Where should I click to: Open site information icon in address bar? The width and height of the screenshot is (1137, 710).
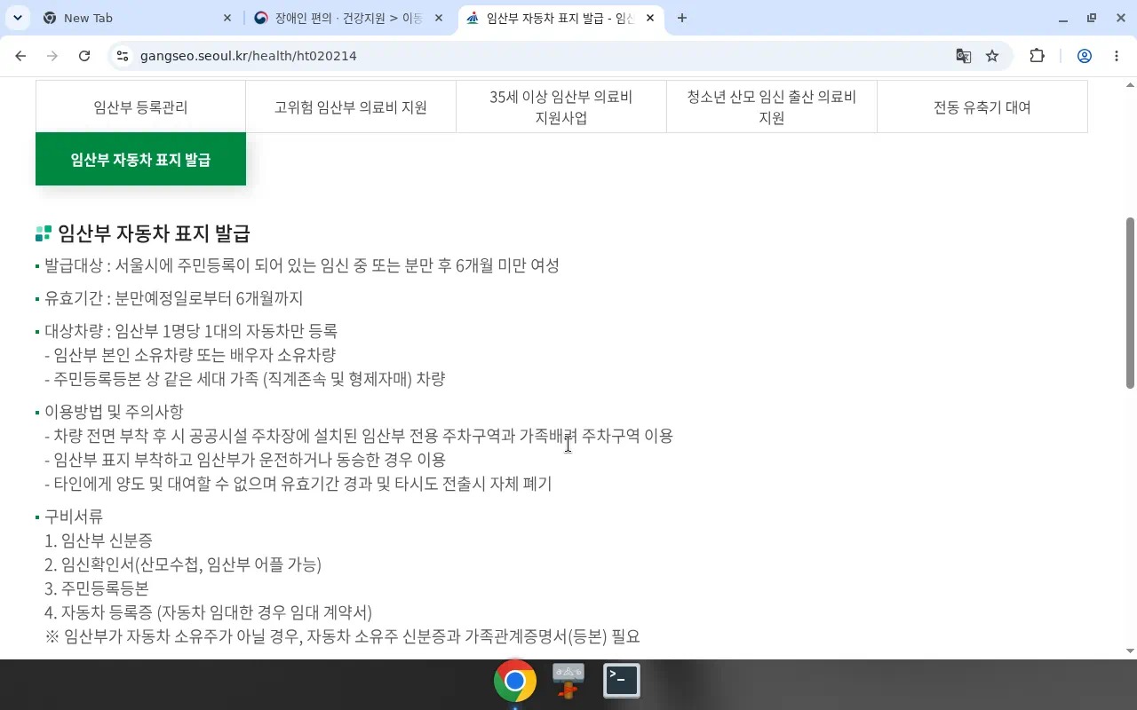123,56
